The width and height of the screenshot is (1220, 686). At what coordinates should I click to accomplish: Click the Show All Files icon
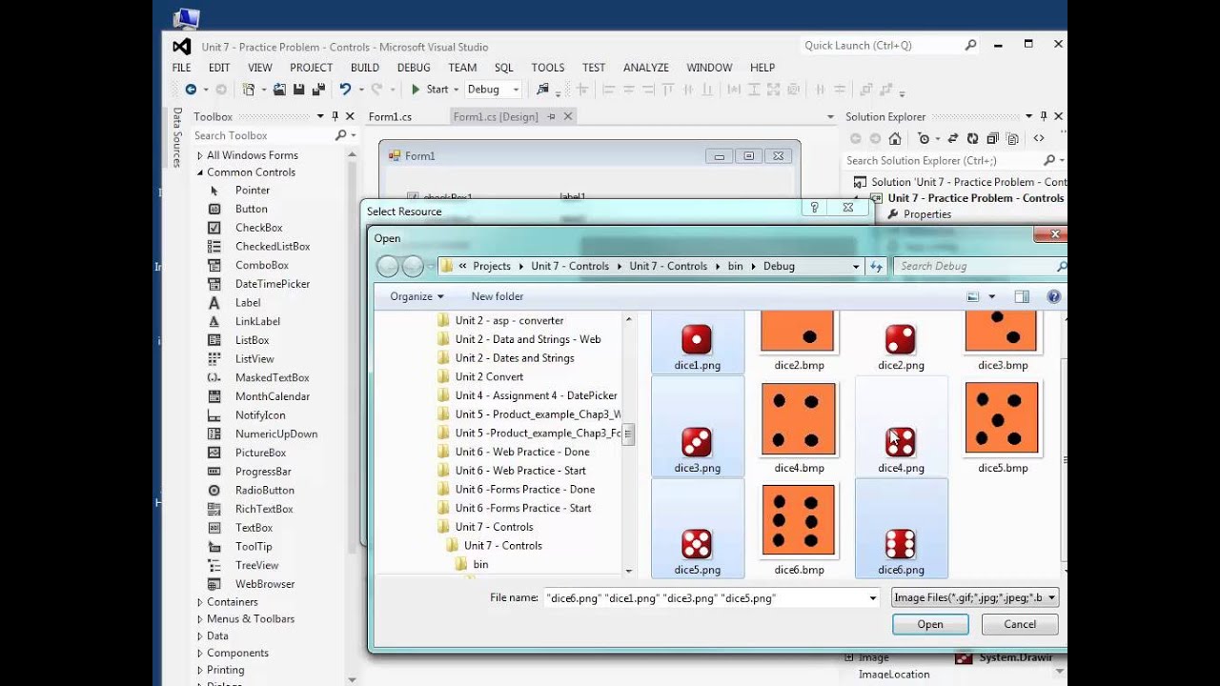click(1012, 138)
